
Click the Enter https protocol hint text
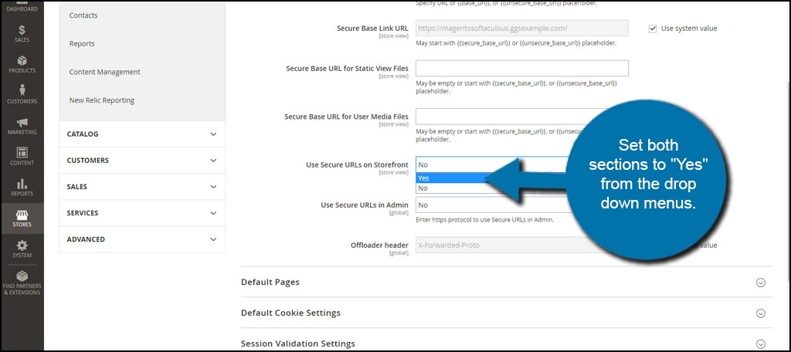485,220
